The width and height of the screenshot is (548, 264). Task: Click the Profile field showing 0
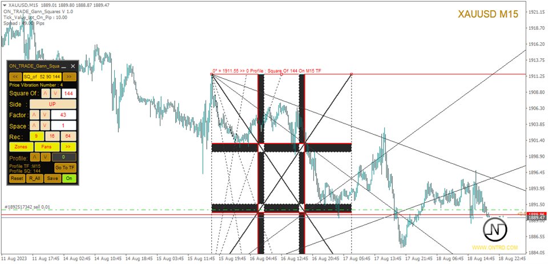pyautogui.click(x=64, y=157)
